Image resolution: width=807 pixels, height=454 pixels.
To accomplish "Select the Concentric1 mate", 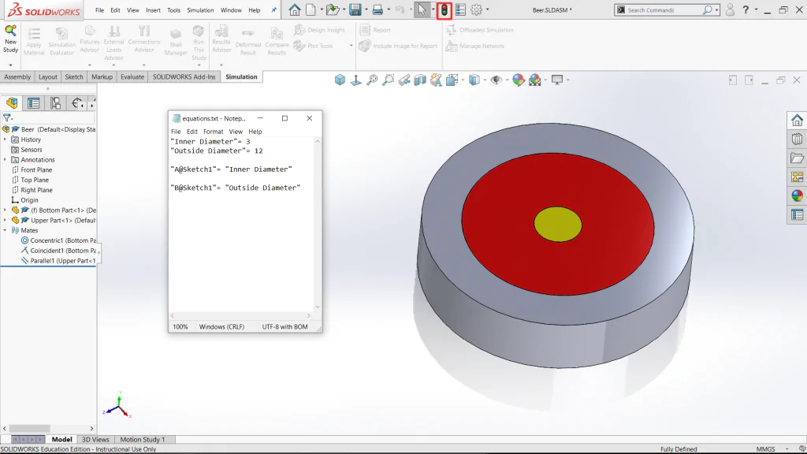I will (x=58, y=240).
